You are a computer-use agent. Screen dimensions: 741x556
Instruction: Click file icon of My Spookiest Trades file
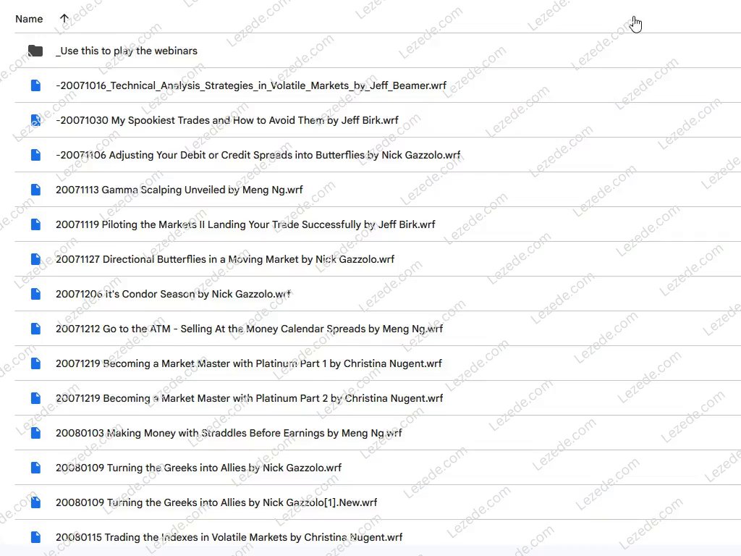(35, 120)
